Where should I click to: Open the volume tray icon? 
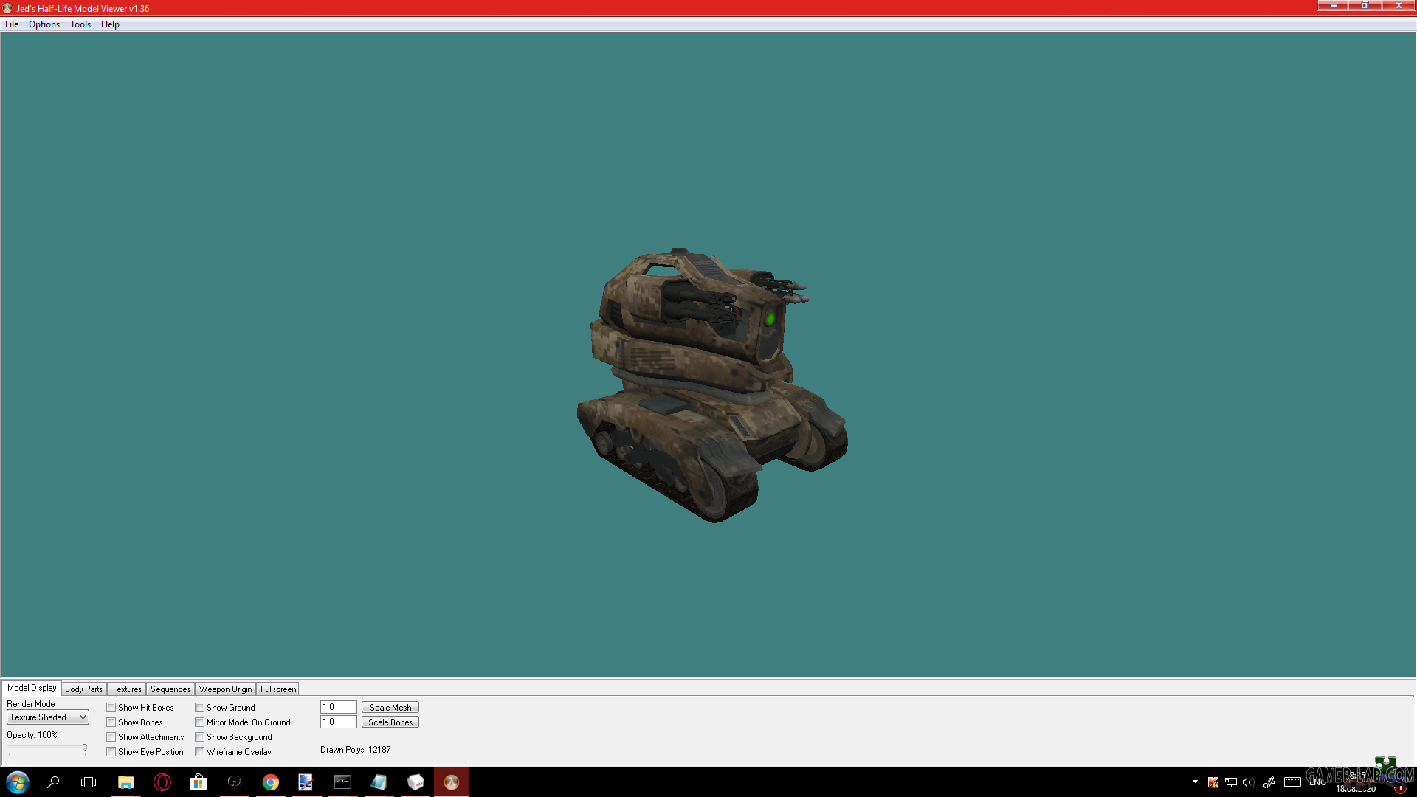(x=1248, y=782)
